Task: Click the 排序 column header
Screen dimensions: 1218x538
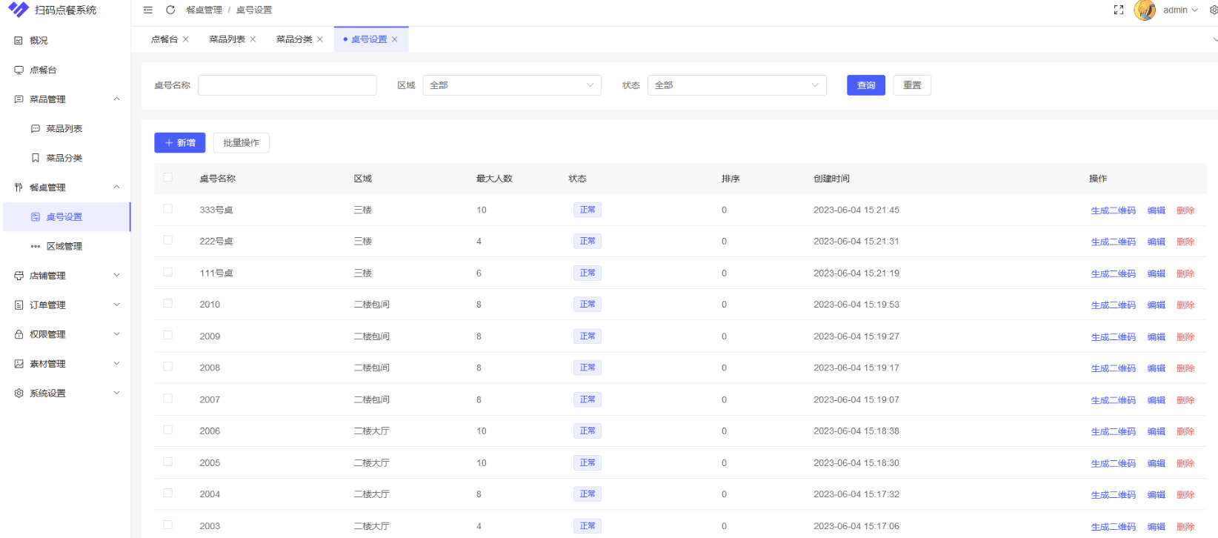Action: [x=731, y=179]
